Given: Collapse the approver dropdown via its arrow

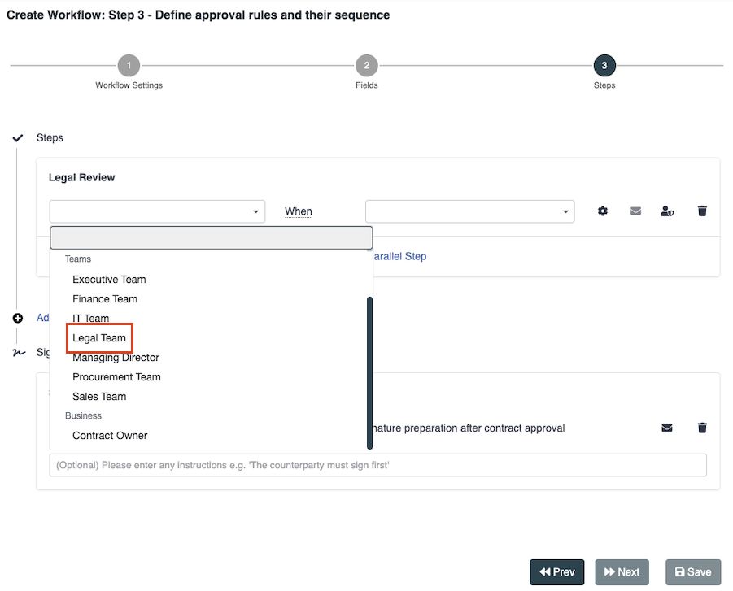Looking at the screenshot, I should [x=256, y=212].
